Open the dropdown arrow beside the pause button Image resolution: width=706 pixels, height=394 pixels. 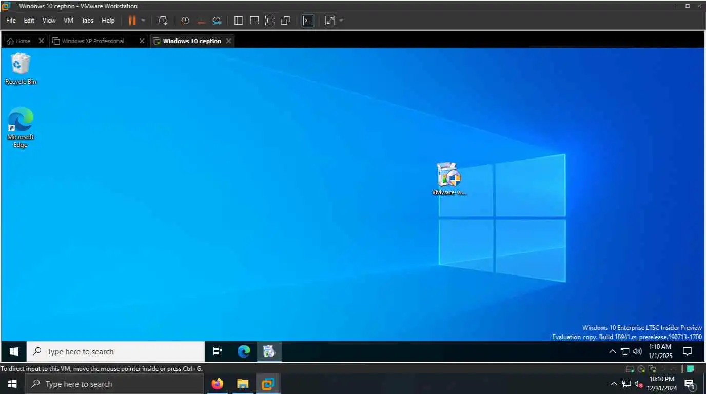143,21
